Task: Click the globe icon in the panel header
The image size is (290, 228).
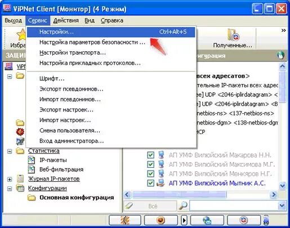Action: pos(280,55)
